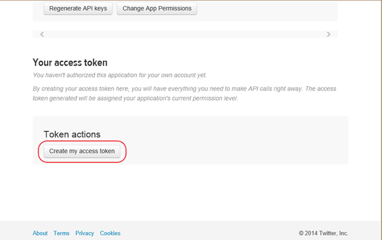Viewport: 382px width, 240px height.
Task: Click the "You haven't authorized" notice text
Action: [120, 76]
